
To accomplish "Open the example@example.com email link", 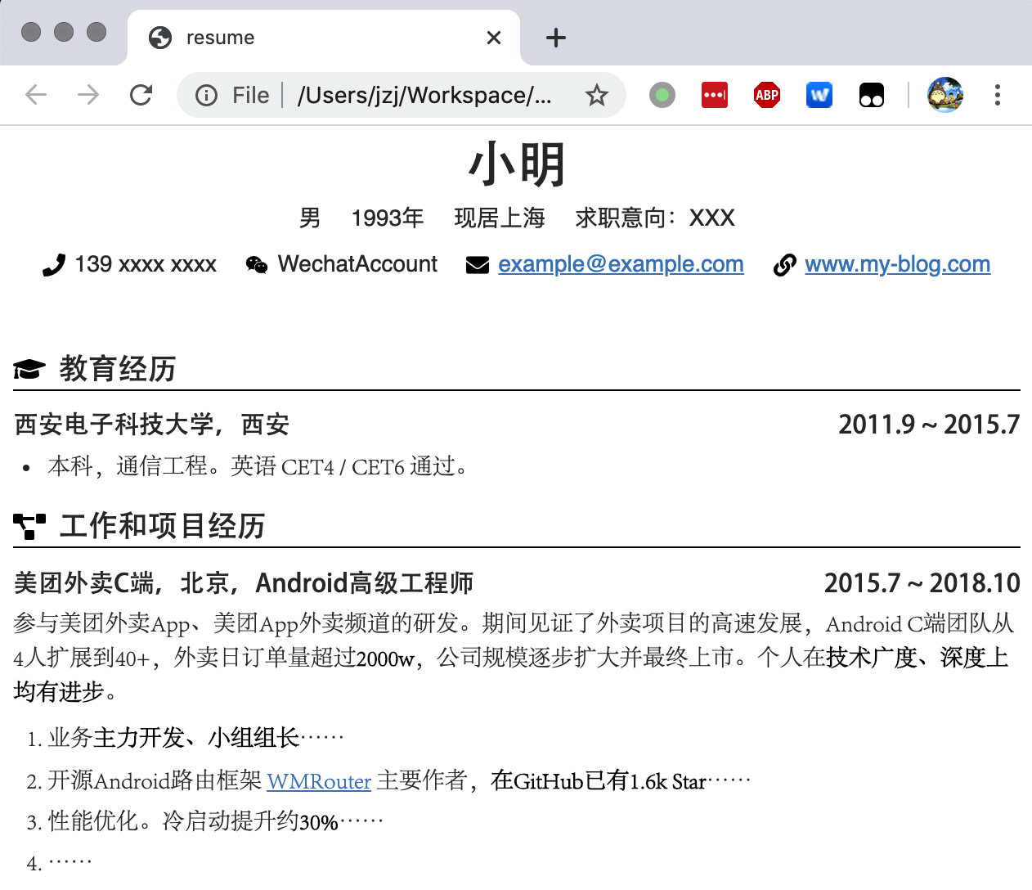I will [x=621, y=264].
